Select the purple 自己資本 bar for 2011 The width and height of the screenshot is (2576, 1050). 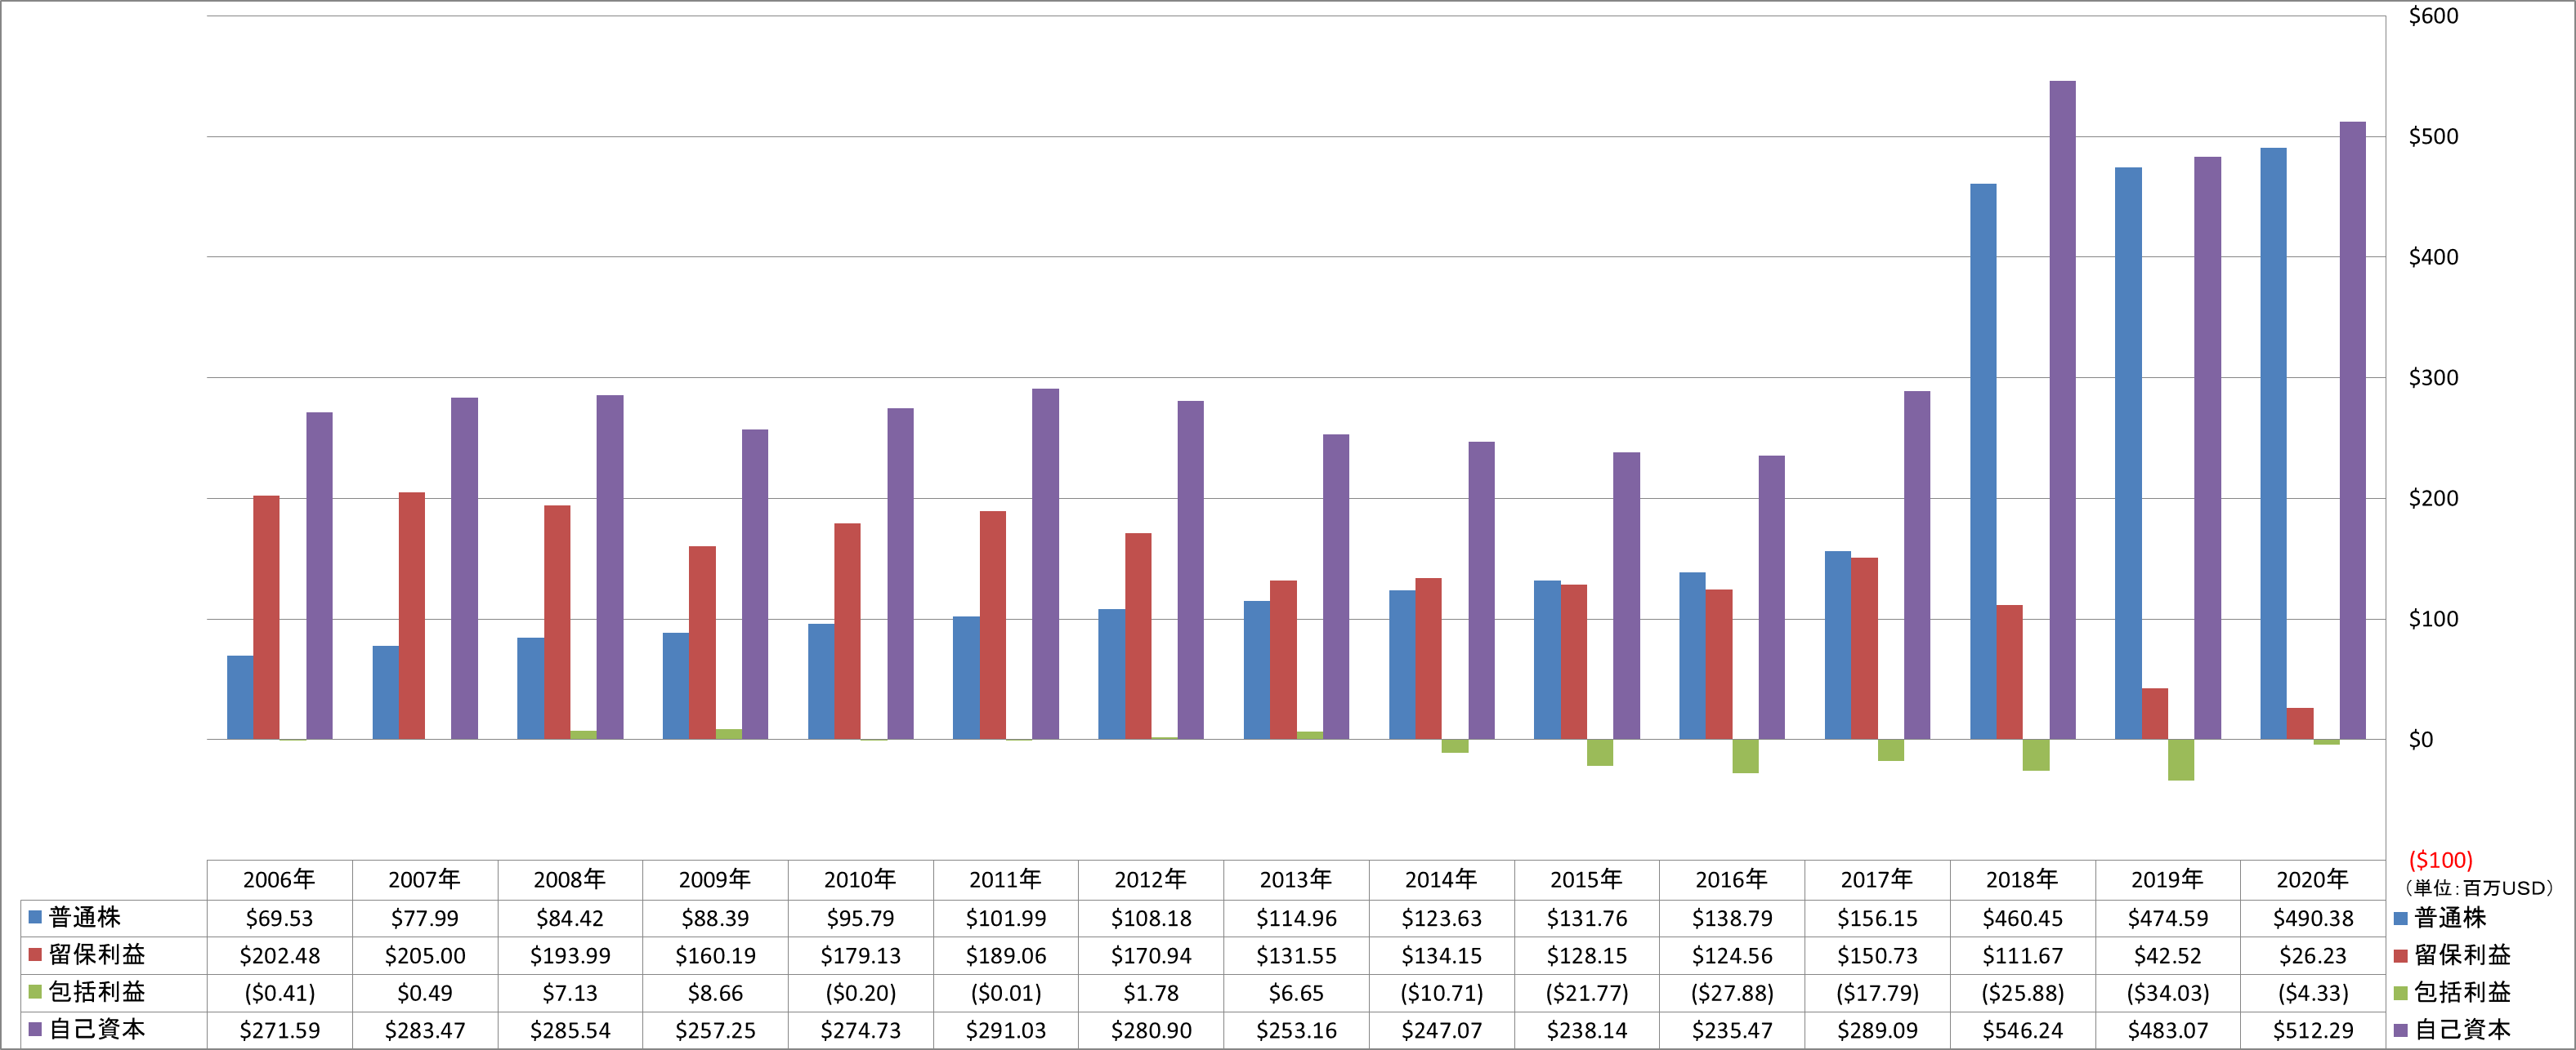[1045, 564]
